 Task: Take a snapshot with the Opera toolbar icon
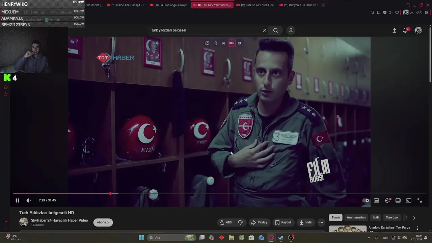379,12
